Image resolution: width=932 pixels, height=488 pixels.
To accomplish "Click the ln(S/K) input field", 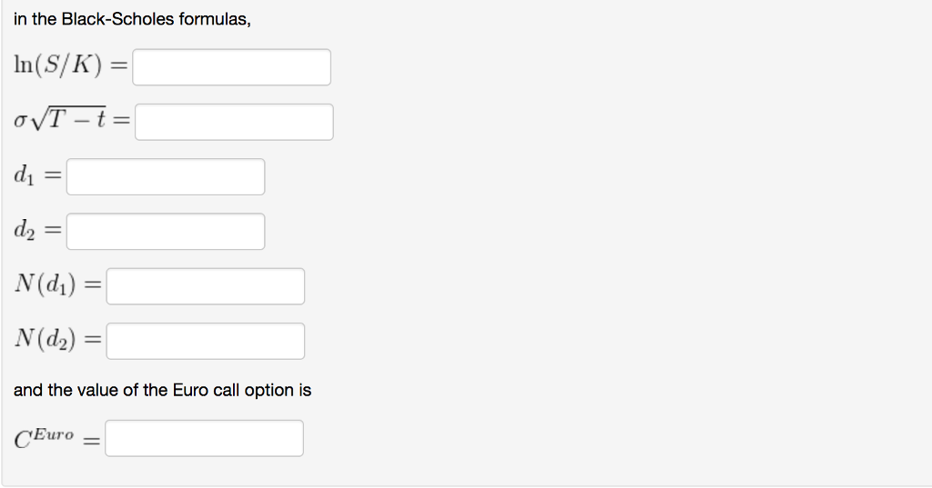I will point(231,67).
